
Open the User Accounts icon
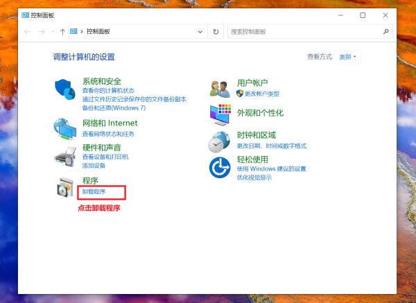click(220, 88)
